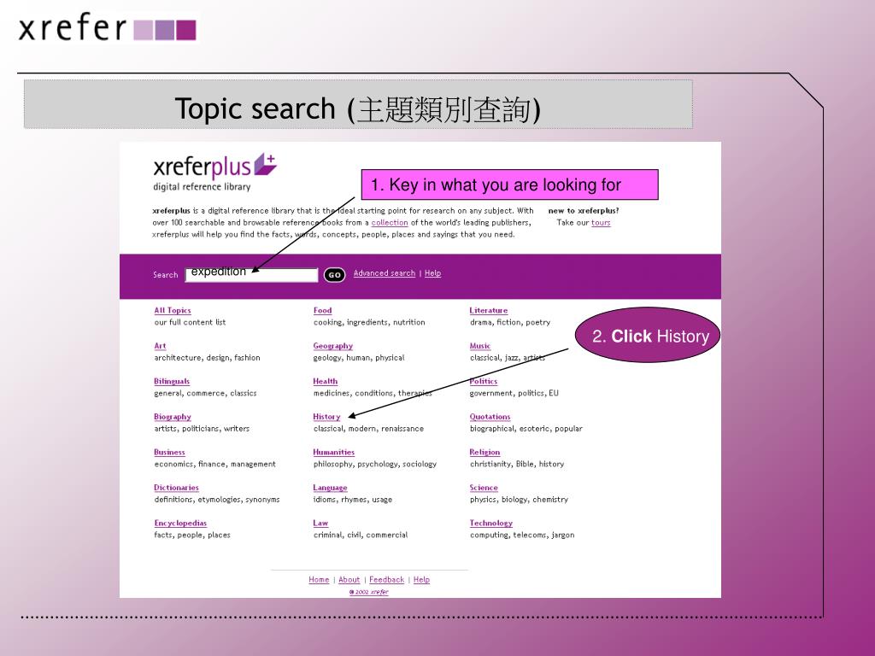Click 'artists, politicians, writers' text
Viewport: 875px width, 656px height.
tap(202, 429)
